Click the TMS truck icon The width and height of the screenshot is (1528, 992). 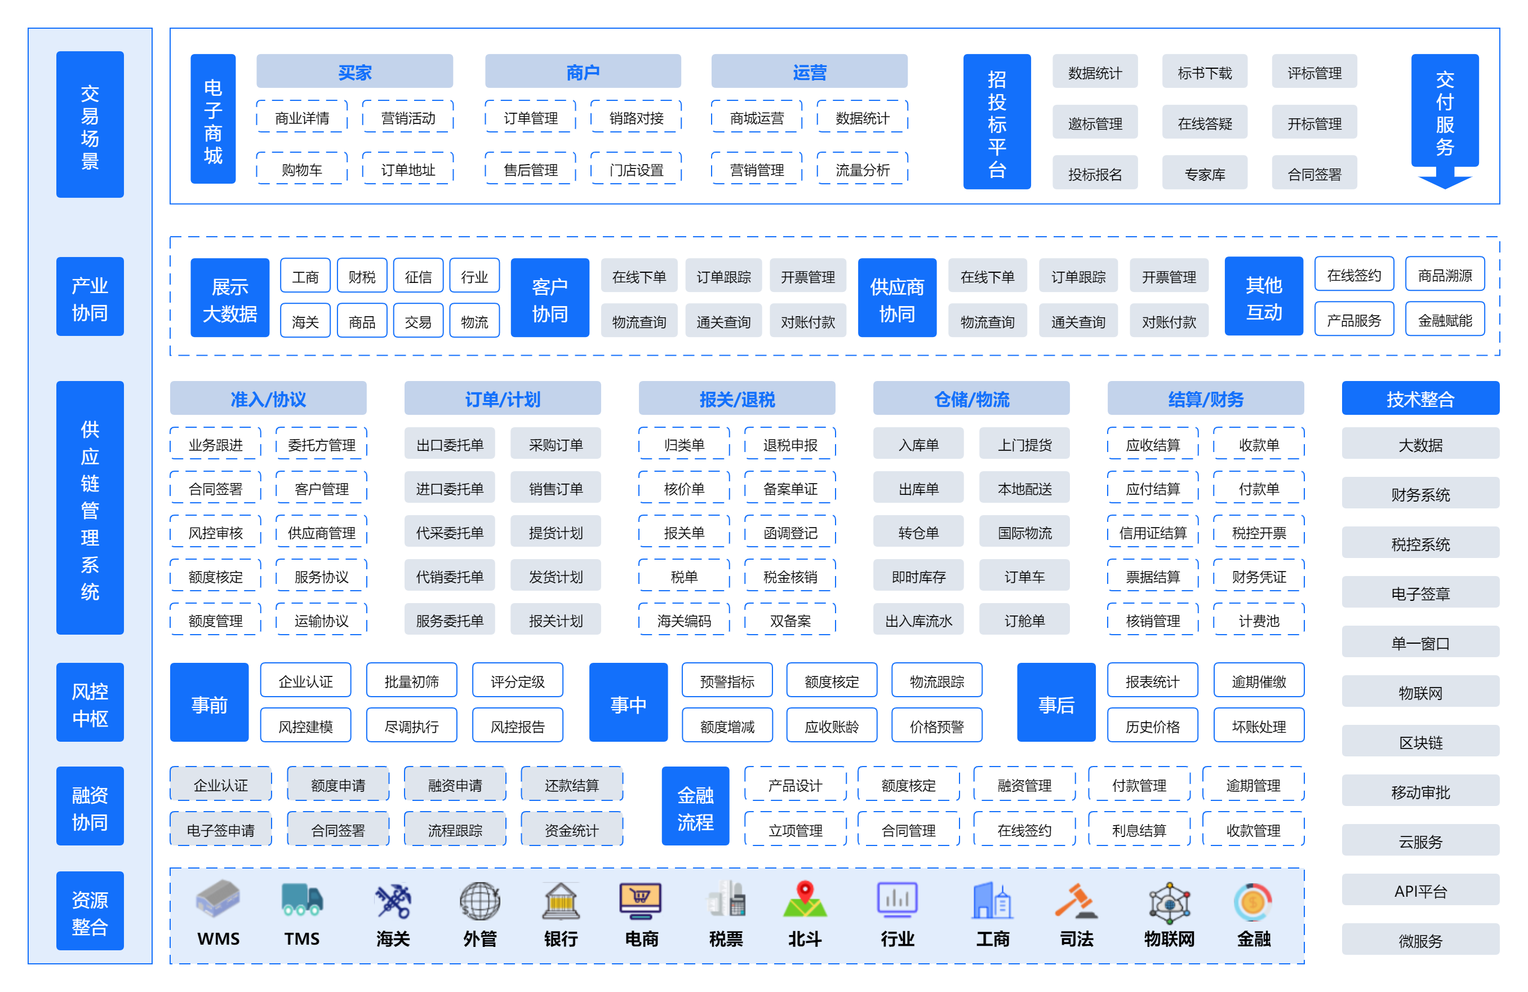[302, 899]
